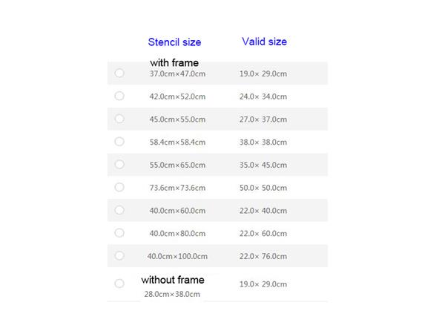This screenshot has width=445, height=334.
Task: Click the 35.0× 45.0cm valid size text
Action: [263, 165]
